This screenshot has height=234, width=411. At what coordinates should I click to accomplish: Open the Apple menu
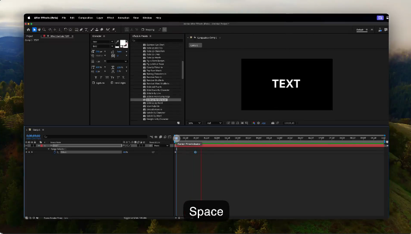point(29,18)
